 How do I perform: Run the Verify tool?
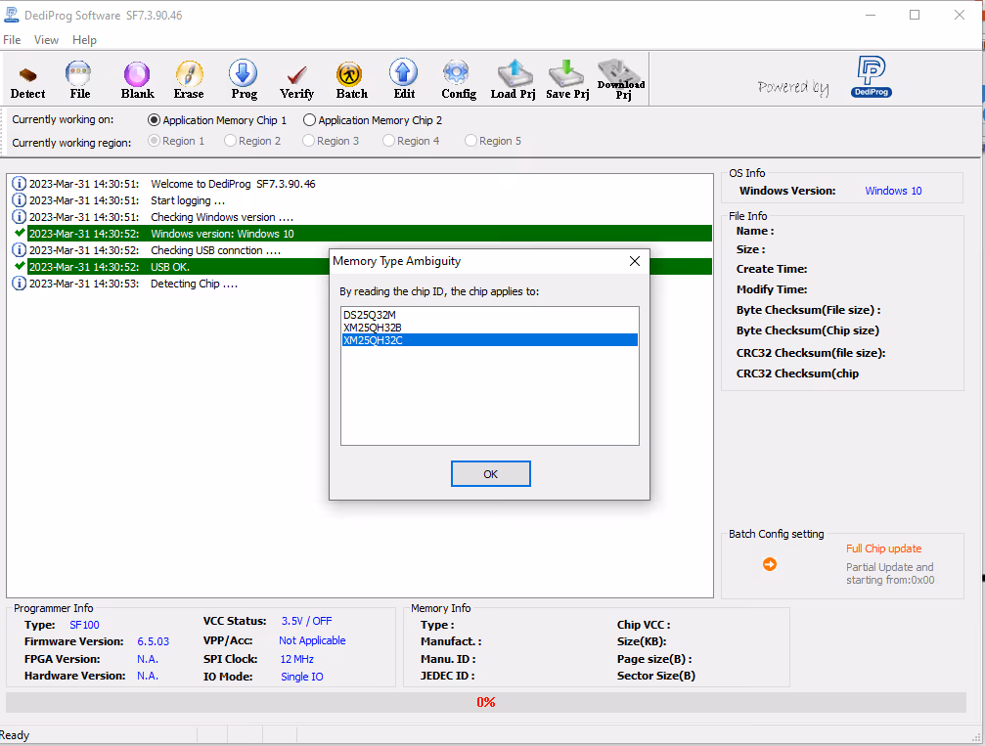pyautogui.click(x=296, y=81)
